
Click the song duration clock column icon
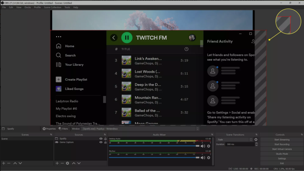186,49
